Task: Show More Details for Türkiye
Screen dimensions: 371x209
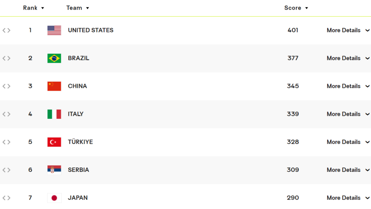Action: tap(348, 142)
